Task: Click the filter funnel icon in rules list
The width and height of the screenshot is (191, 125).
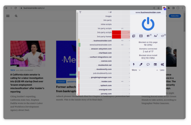Action: (x=80, y=12)
